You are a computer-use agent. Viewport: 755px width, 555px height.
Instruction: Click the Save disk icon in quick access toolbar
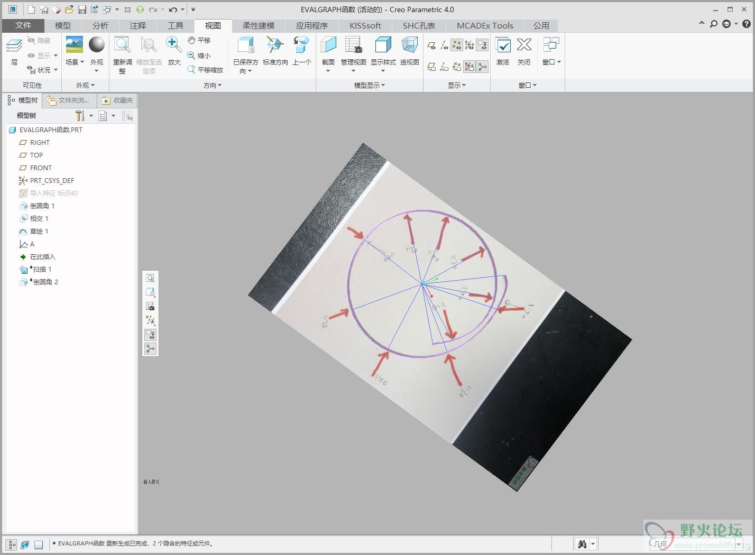pyautogui.click(x=82, y=10)
